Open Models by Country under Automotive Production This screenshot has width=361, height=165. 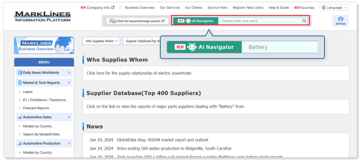point(37,153)
